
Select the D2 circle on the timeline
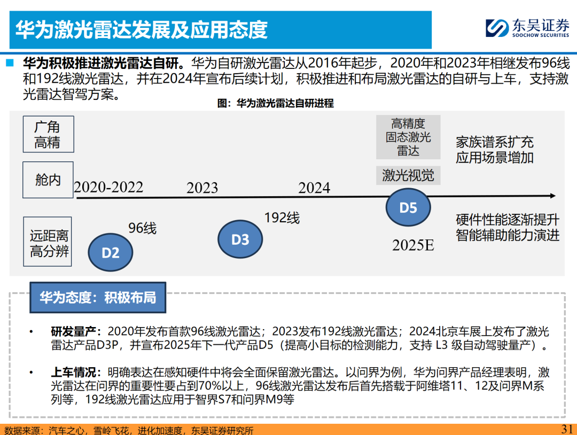point(111,252)
